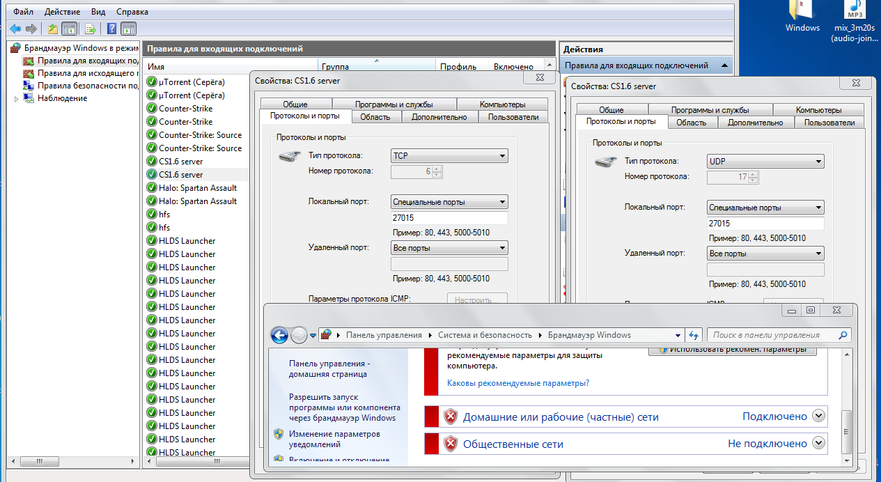The height and width of the screenshot is (482, 881).
Task: Click local port field 27015 in TCP dialog
Action: [x=449, y=218]
